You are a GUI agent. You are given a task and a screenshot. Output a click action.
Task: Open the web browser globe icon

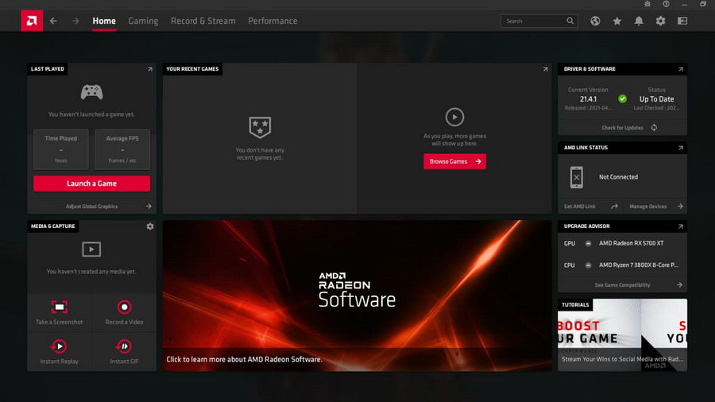click(x=595, y=21)
